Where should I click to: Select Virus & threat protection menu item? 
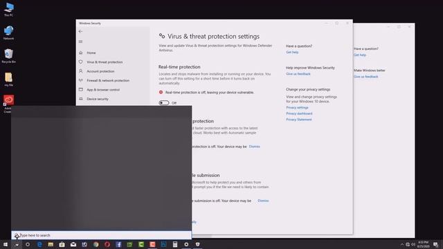click(105, 62)
